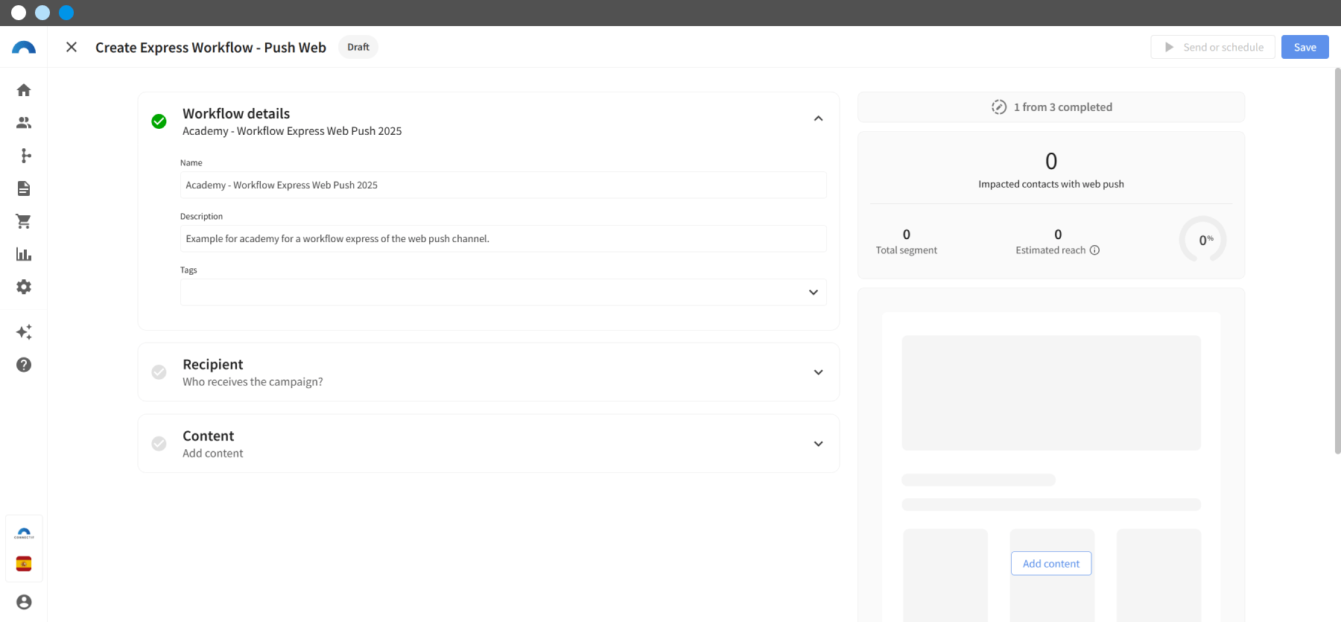Close the Create Express Workflow editor
The width and height of the screenshot is (1341, 622).
pos(72,47)
